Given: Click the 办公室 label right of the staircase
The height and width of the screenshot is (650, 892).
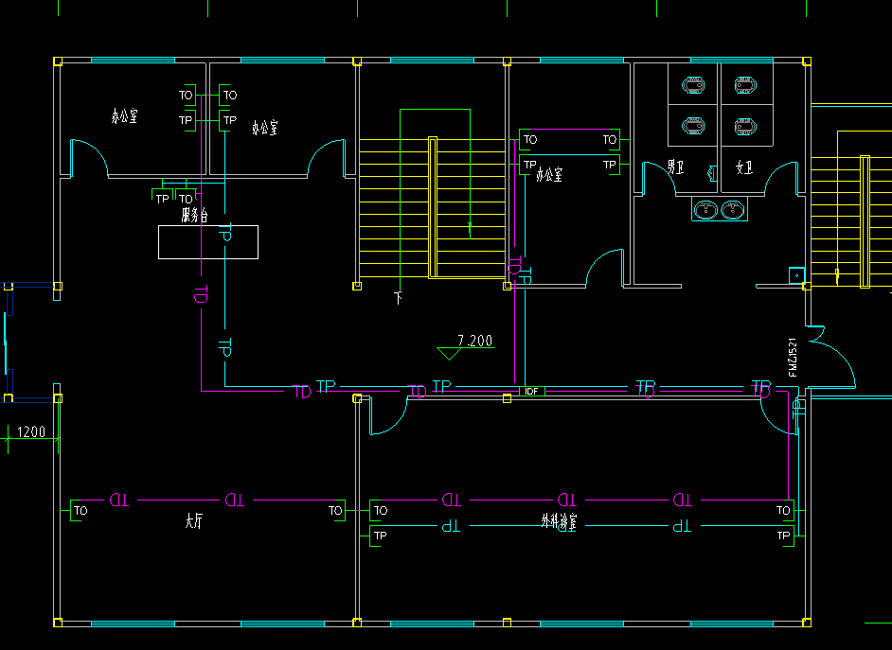Looking at the screenshot, I should point(549,174).
